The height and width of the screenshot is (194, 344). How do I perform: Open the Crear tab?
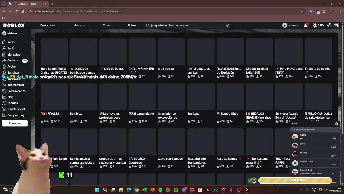click(x=106, y=25)
